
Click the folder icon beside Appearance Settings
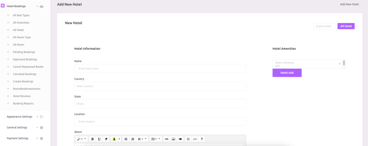(x=42, y=117)
